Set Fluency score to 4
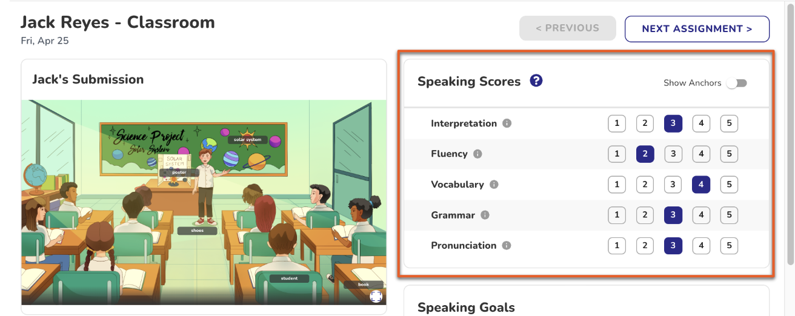The height and width of the screenshot is (316, 795). 701,154
